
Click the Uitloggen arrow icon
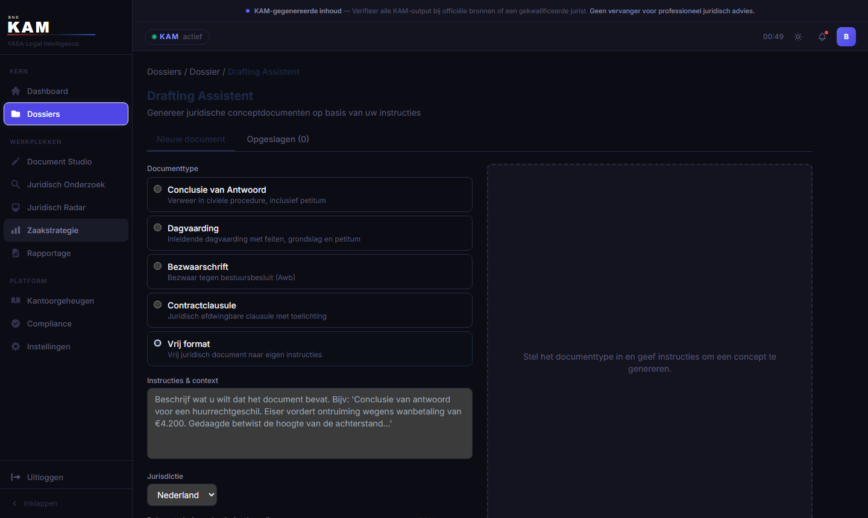coord(16,477)
